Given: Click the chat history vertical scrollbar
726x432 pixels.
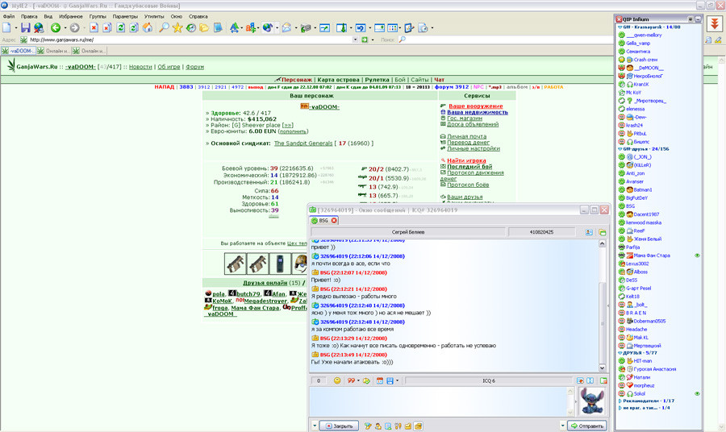Looking at the screenshot, I should pos(602,305).
